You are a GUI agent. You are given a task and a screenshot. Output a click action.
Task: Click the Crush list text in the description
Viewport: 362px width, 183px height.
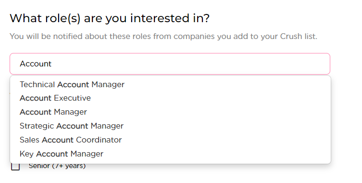pyautogui.click(x=299, y=36)
